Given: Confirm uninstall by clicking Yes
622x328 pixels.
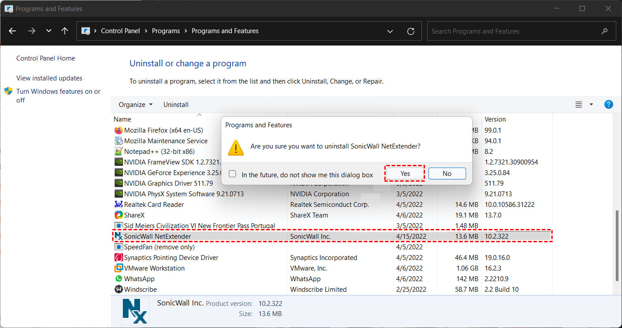Looking at the screenshot, I should pyautogui.click(x=405, y=174).
